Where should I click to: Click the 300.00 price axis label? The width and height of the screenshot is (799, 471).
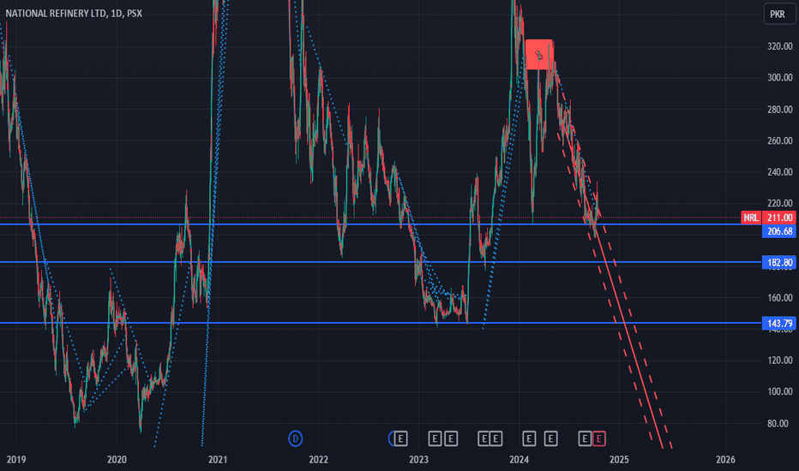click(x=780, y=77)
